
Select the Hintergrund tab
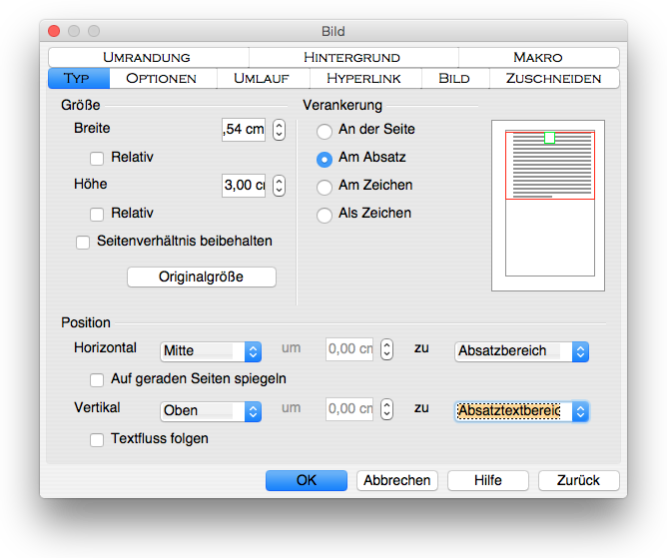pos(351,57)
